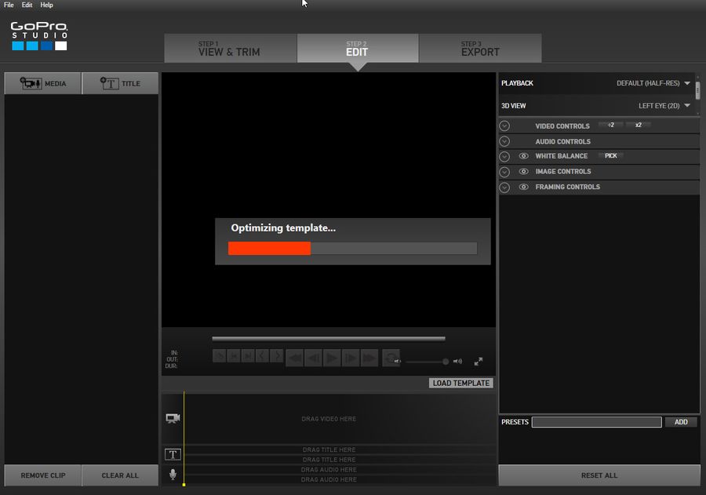This screenshot has width=706, height=495.
Task: Toggle the Framing Controls eye icon
Action: coord(522,187)
